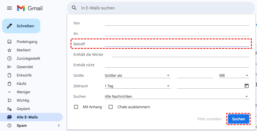This screenshot has width=257, height=131.
Task: Enable the Mit Anhang checkbox
Action: click(x=76, y=107)
